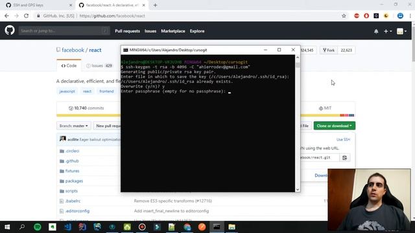Click the acdlite commit author link

73,139
